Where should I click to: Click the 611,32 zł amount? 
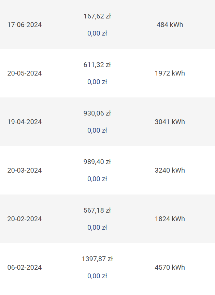tap(97, 65)
